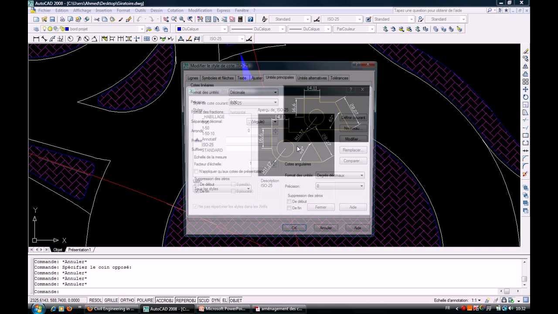Open Microsoft PowerPoint from the taskbar

coord(222,309)
